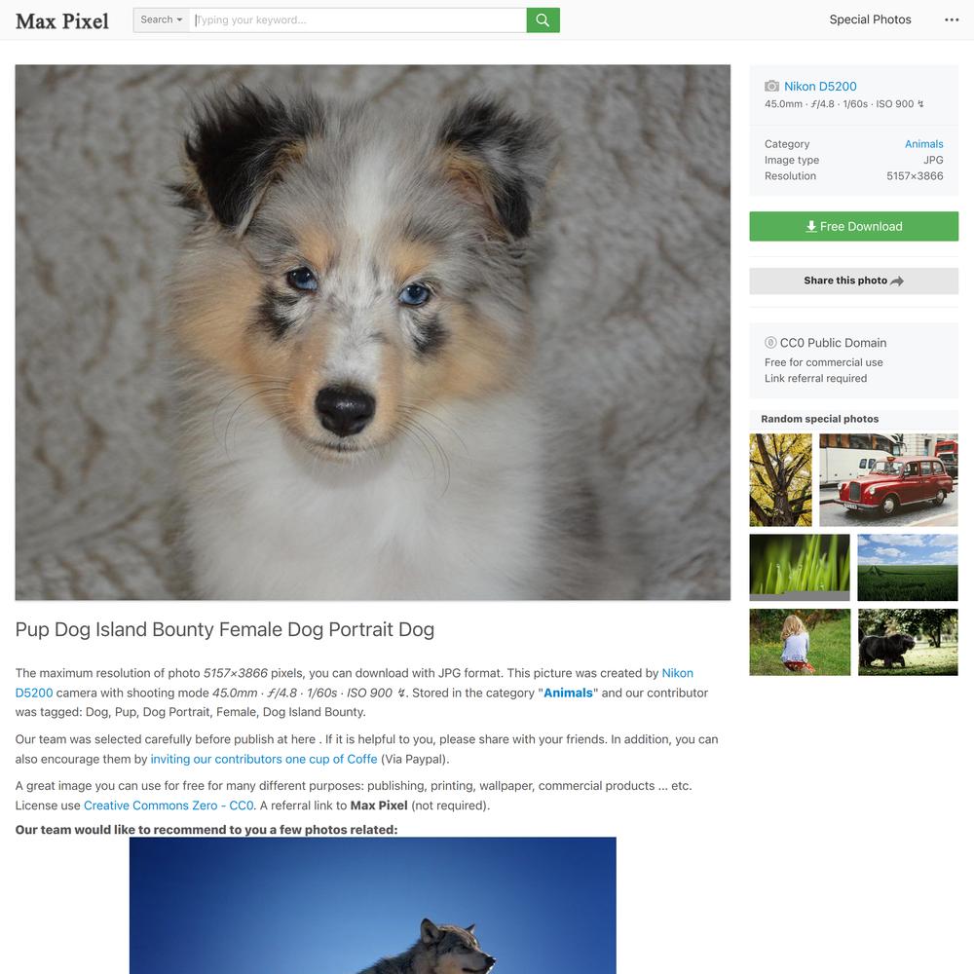Open the three-dots more options menu

coord(951,19)
